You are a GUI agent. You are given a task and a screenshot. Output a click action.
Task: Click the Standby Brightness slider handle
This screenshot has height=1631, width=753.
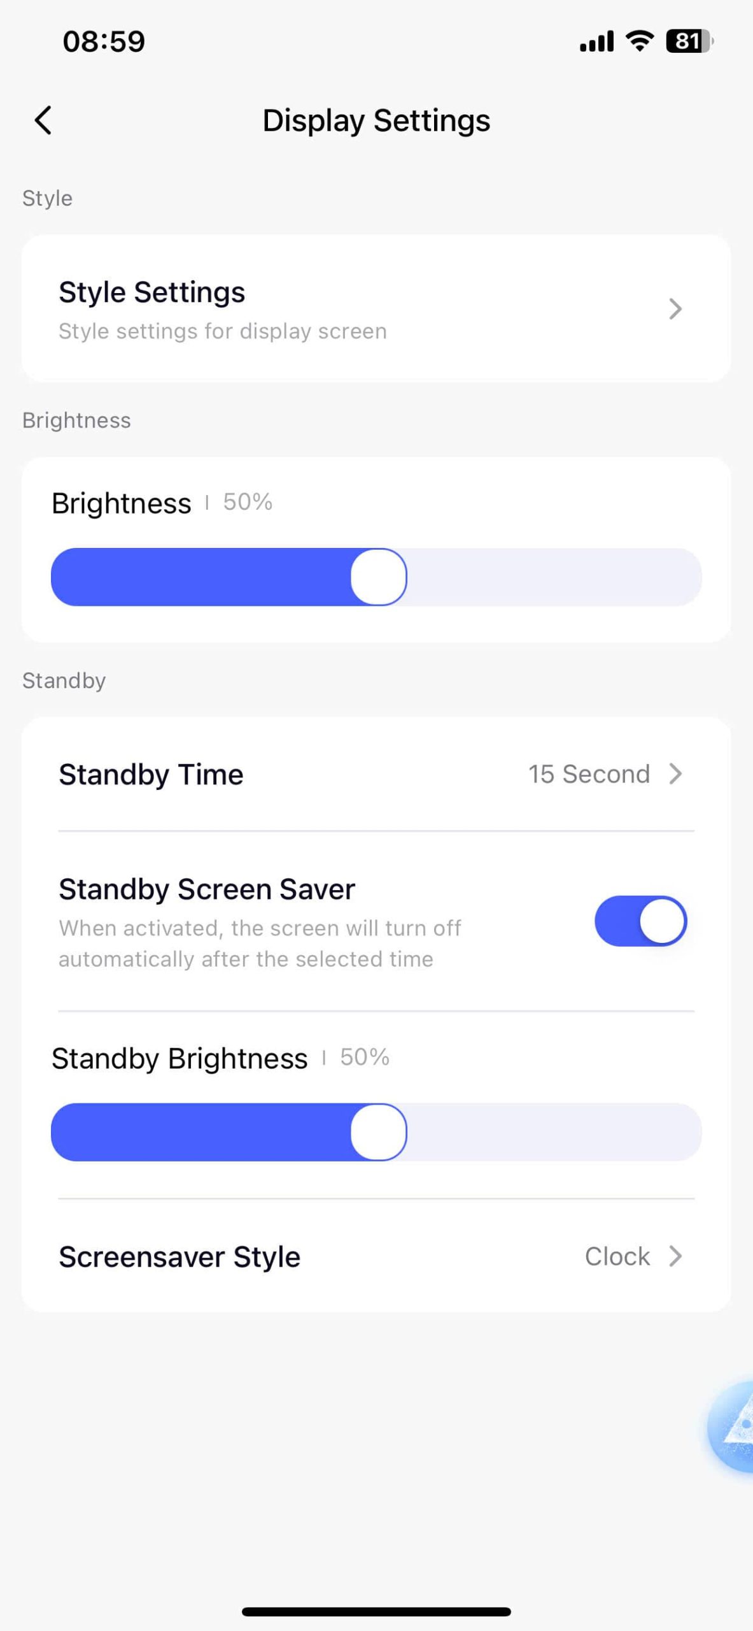click(x=379, y=1132)
